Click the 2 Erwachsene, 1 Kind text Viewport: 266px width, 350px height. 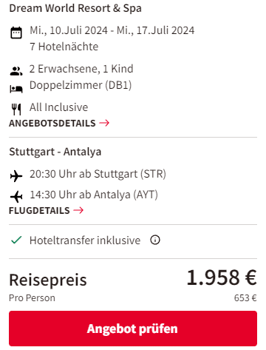pos(81,69)
